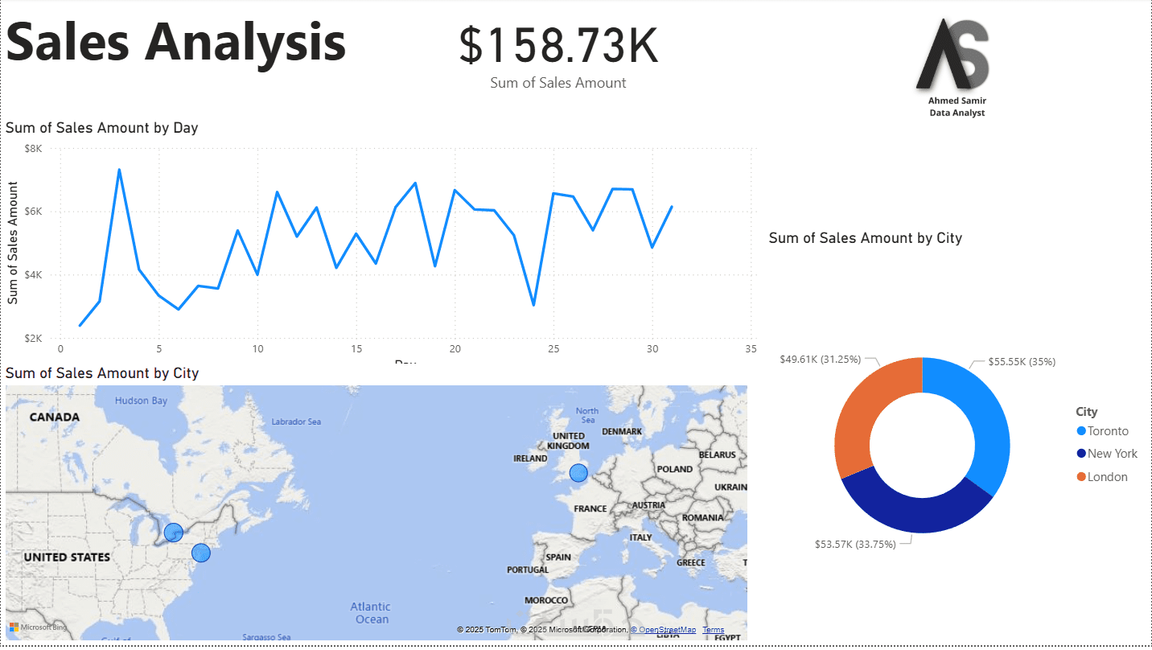Image resolution: width=1152 pixels, height=650 pixels.
Task: Click the map visual title above the map
Action: (x=102, y=373)
